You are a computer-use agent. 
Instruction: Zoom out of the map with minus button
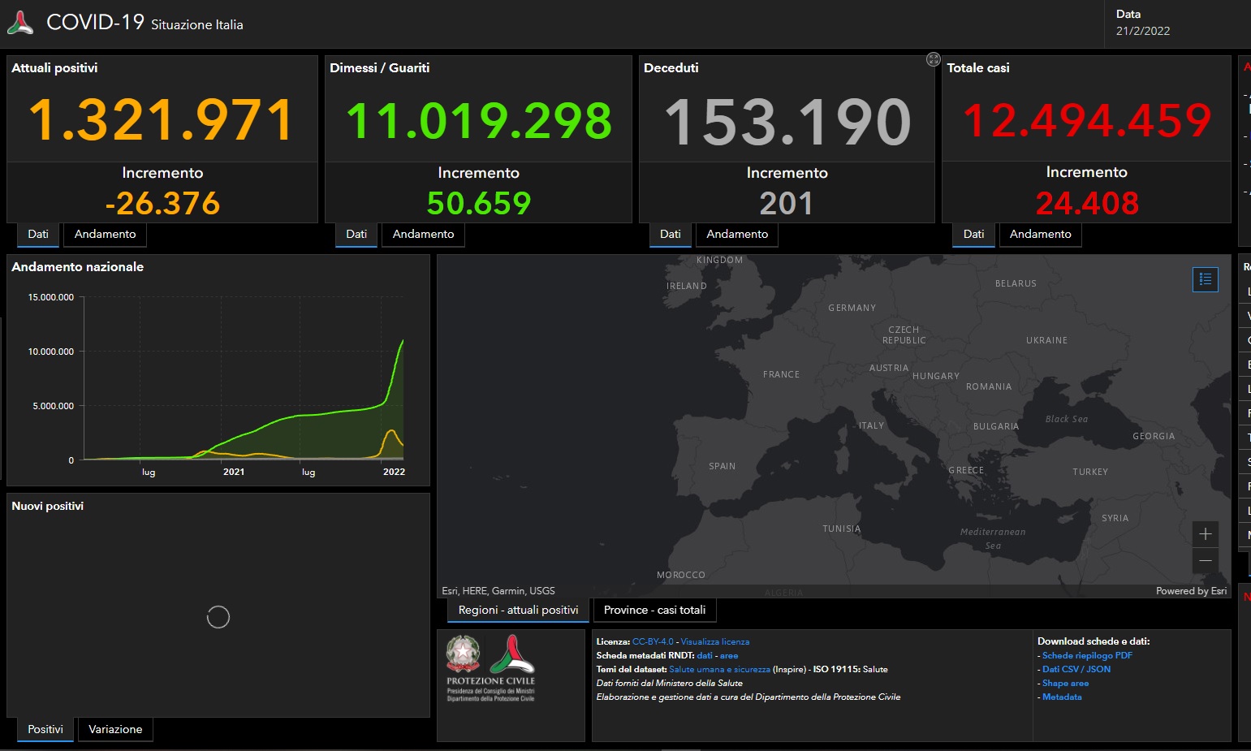1205,561
